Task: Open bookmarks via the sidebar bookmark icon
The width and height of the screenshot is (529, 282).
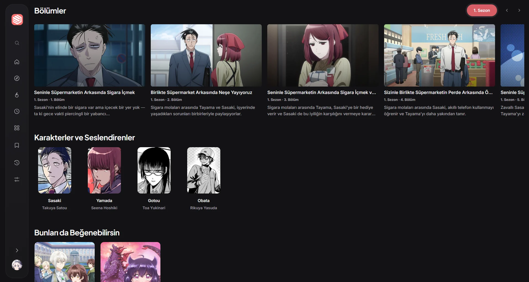Action: click(x=17, y=145)
